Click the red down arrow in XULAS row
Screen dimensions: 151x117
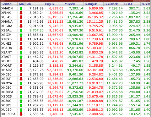pyautogui.click(x=21, y=17)
